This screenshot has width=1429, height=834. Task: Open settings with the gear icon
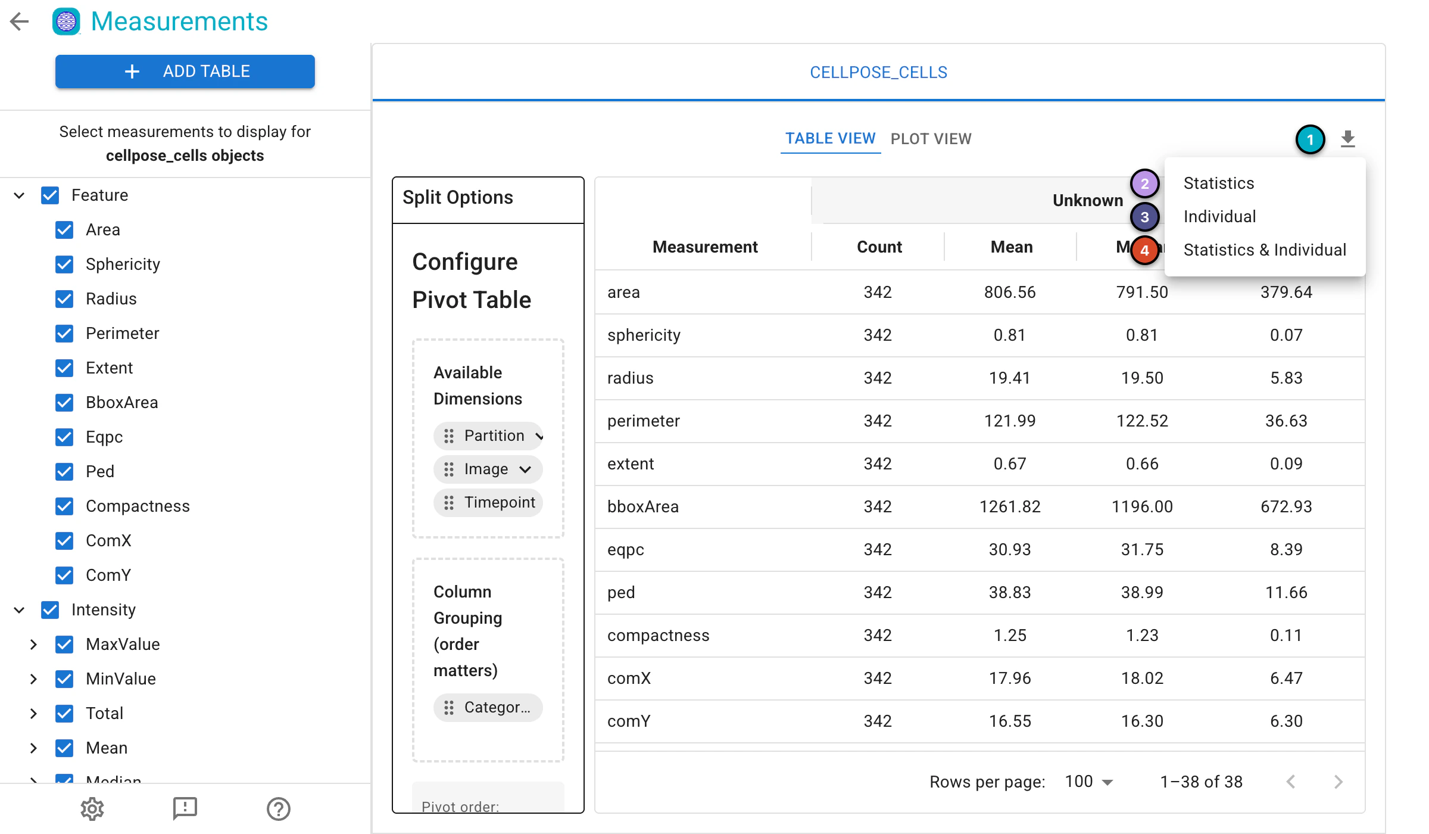[x=92, y=808]
